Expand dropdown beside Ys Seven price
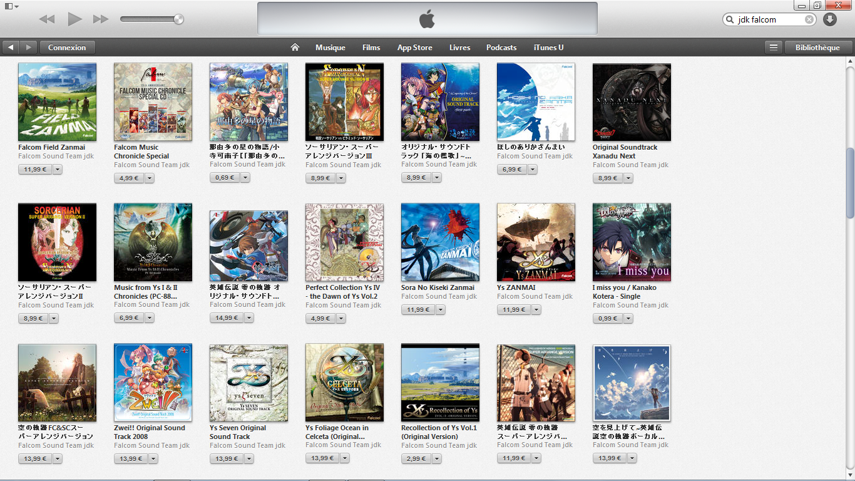The image size is (855, 481). [x=248, y=459]
